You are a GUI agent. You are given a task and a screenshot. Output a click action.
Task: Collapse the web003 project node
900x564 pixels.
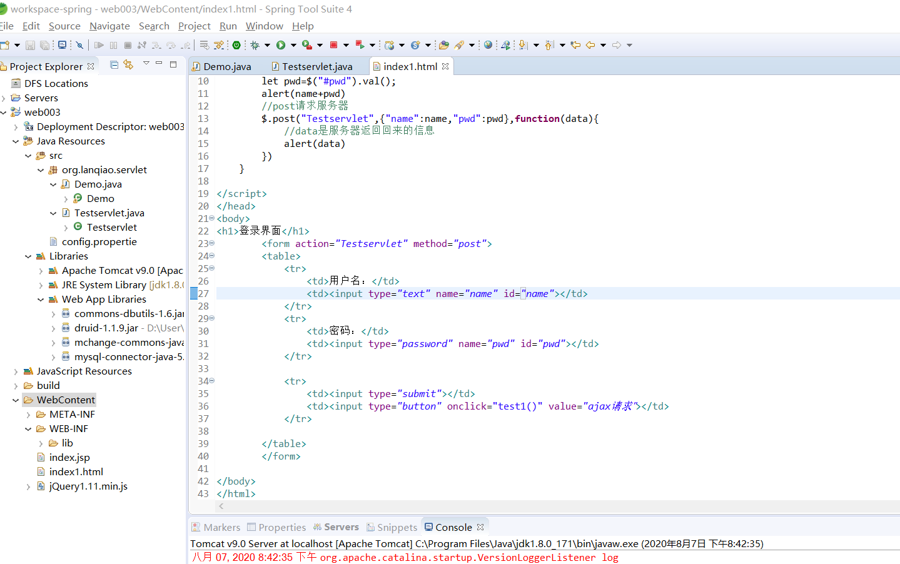tap(4, 113)
